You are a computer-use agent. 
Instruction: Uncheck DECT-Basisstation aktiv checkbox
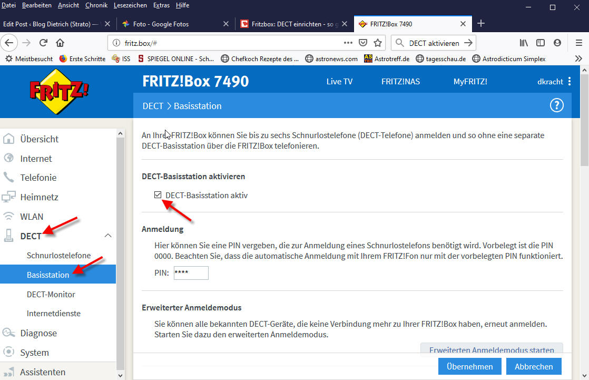(158, 195)
